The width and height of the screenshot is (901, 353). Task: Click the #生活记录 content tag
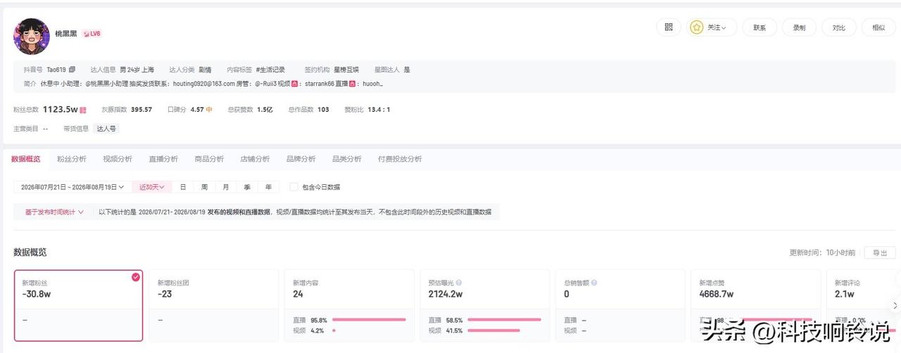(270, 70)
